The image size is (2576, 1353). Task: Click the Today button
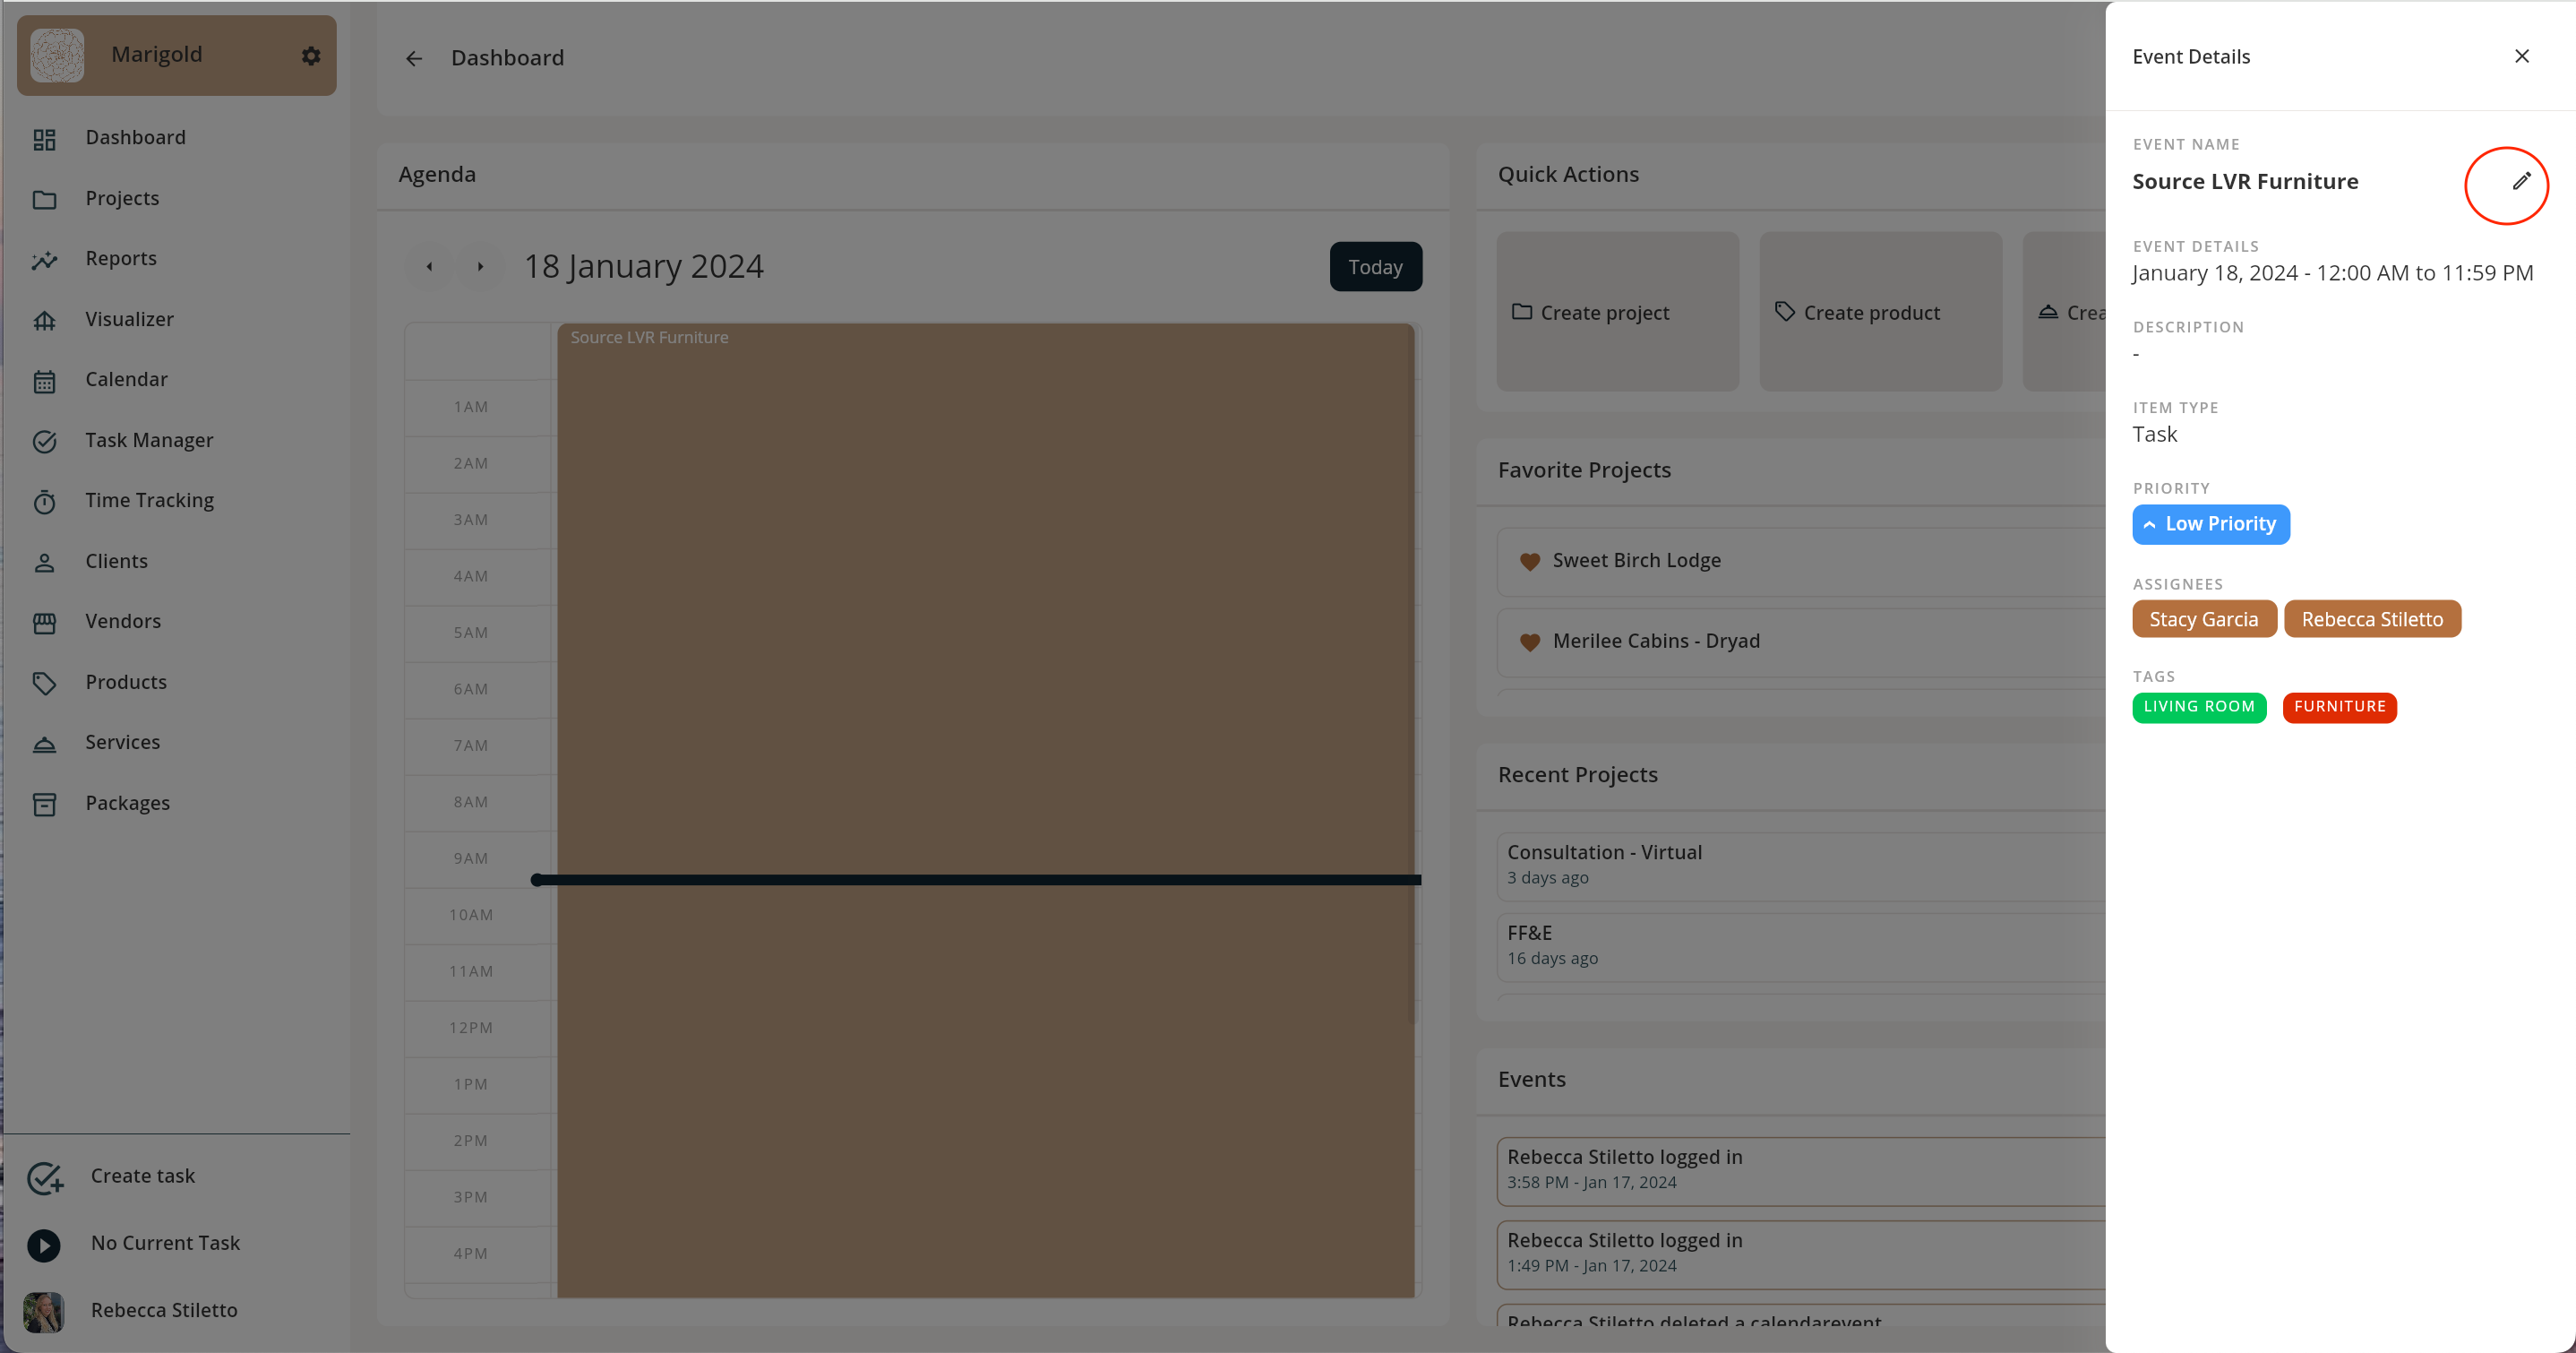pos(1375,267)
